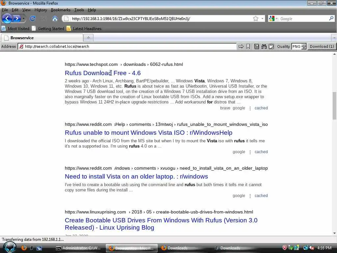Reload the page with the refresh icon
The width and height of the screenshot is (337, 253).
coord(33,19)
